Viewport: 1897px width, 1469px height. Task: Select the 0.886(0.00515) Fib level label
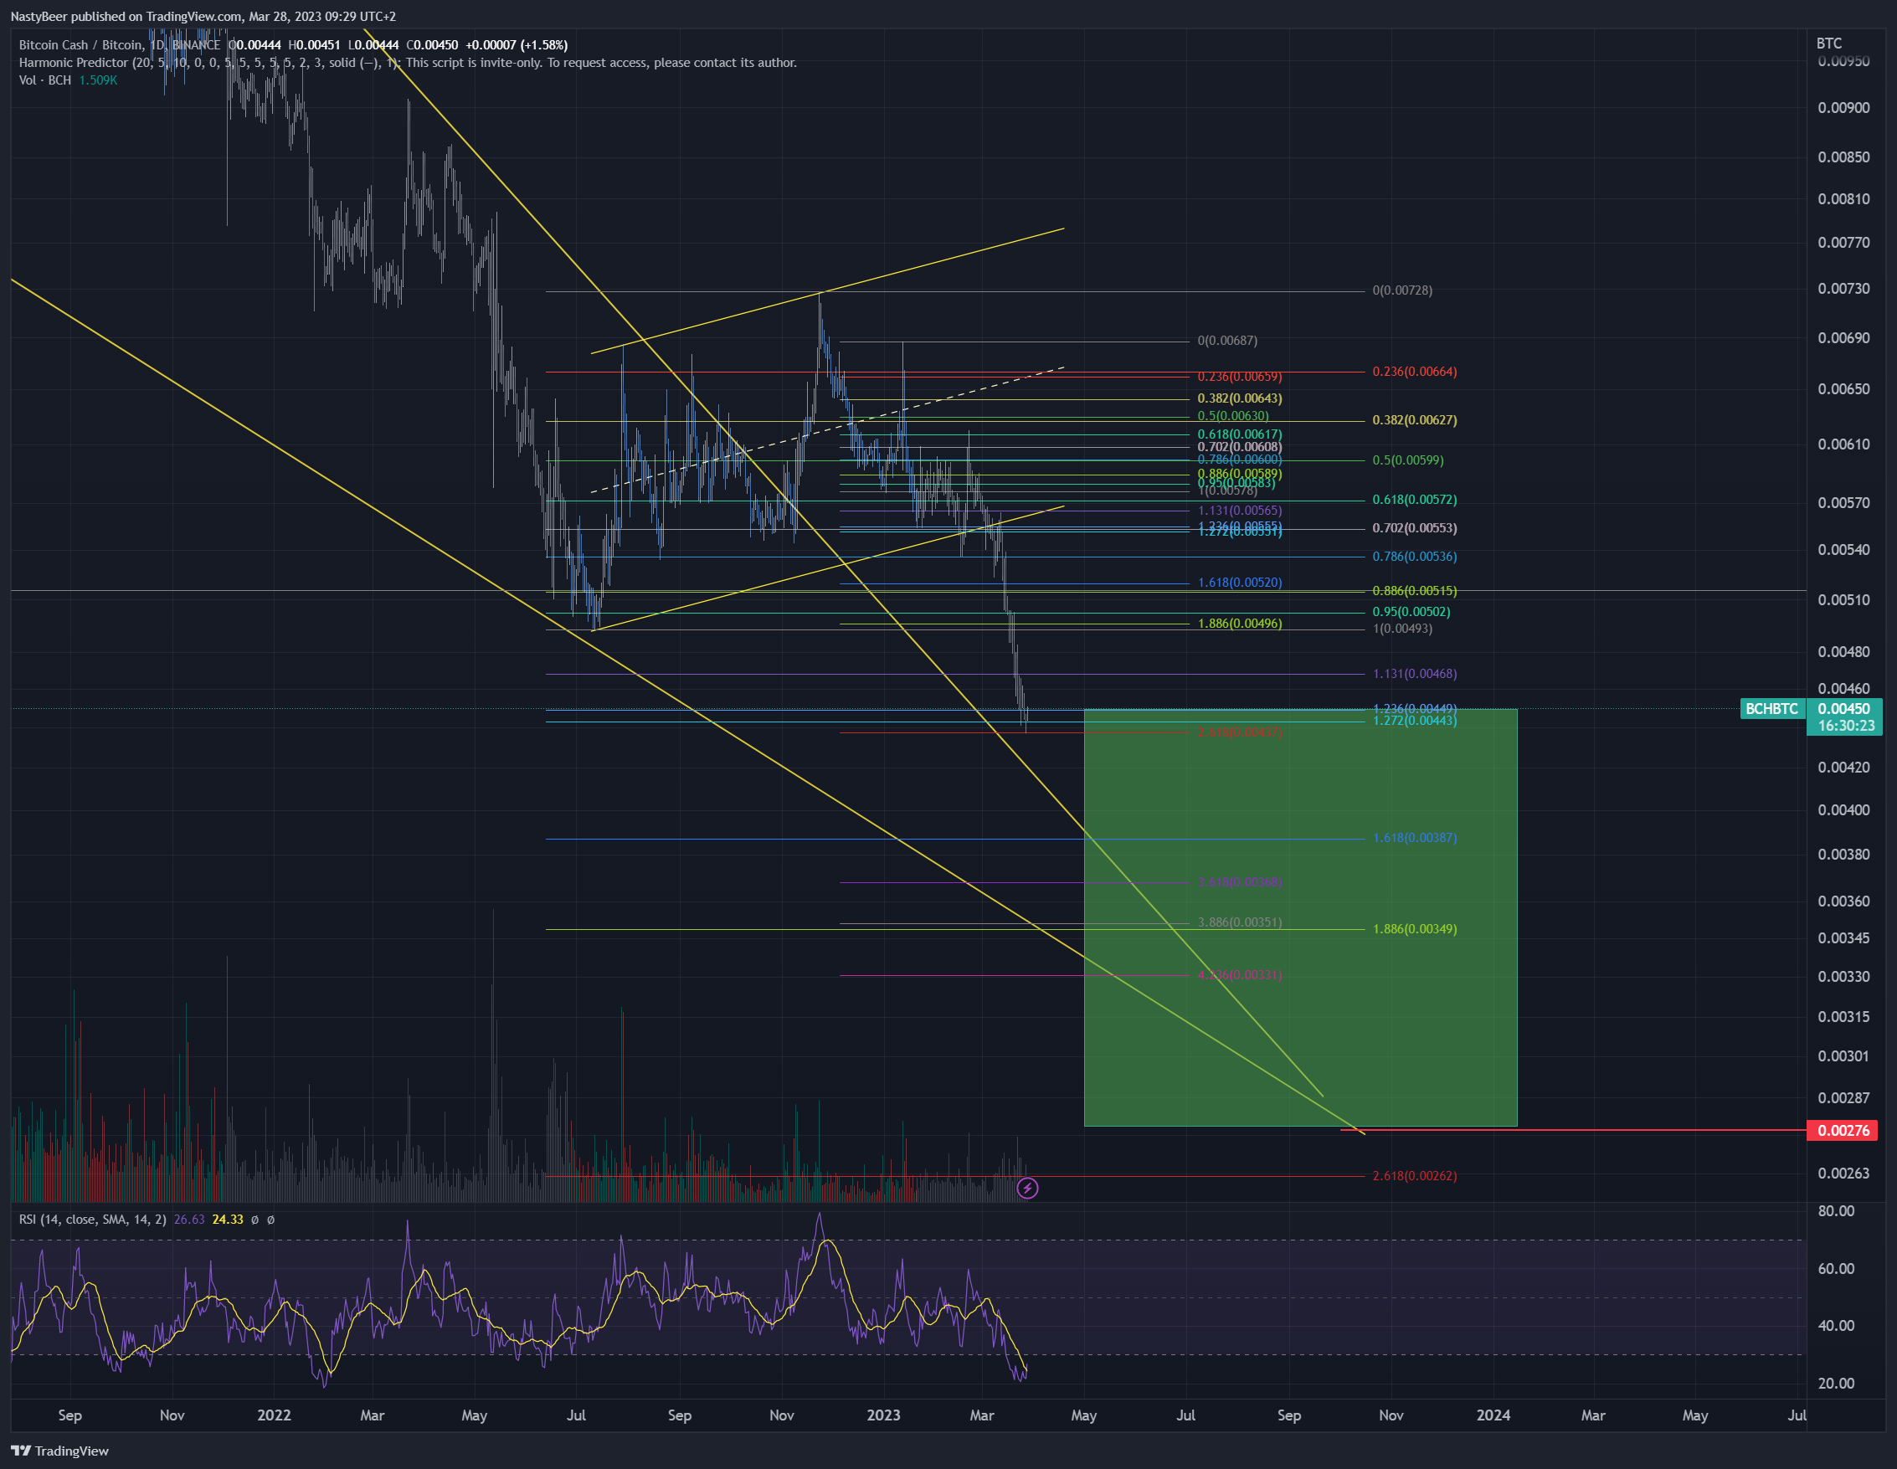1414,591
